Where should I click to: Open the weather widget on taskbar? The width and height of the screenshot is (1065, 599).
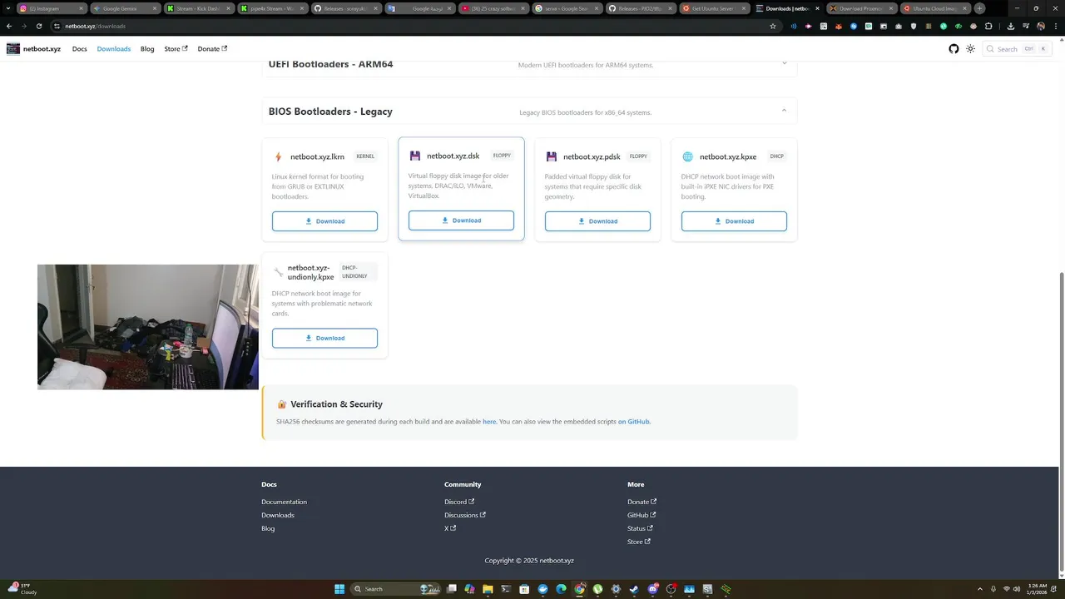click(22, 589)
